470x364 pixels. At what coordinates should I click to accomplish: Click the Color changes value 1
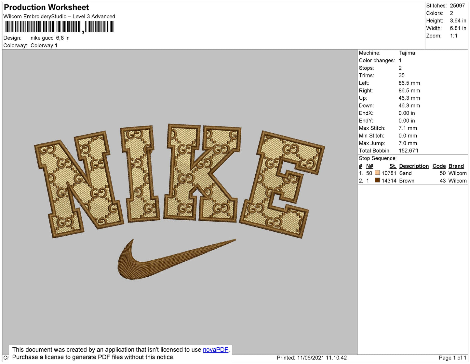(400, 60)
